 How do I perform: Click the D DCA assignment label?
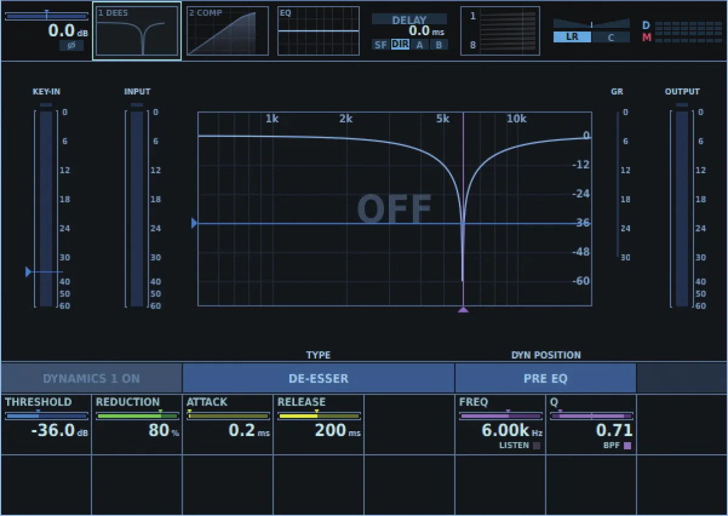point(646,25)
